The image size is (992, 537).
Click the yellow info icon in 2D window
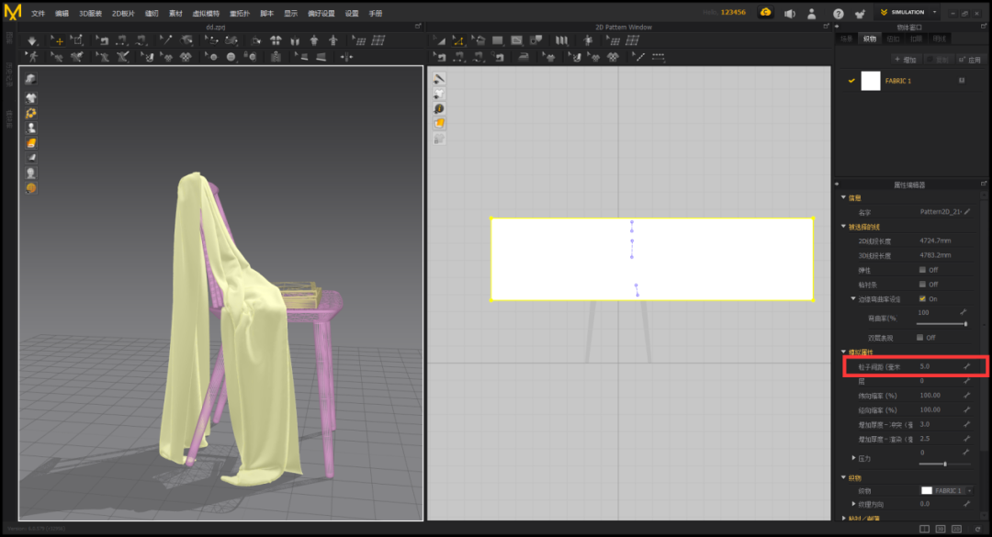pos(440,108)
